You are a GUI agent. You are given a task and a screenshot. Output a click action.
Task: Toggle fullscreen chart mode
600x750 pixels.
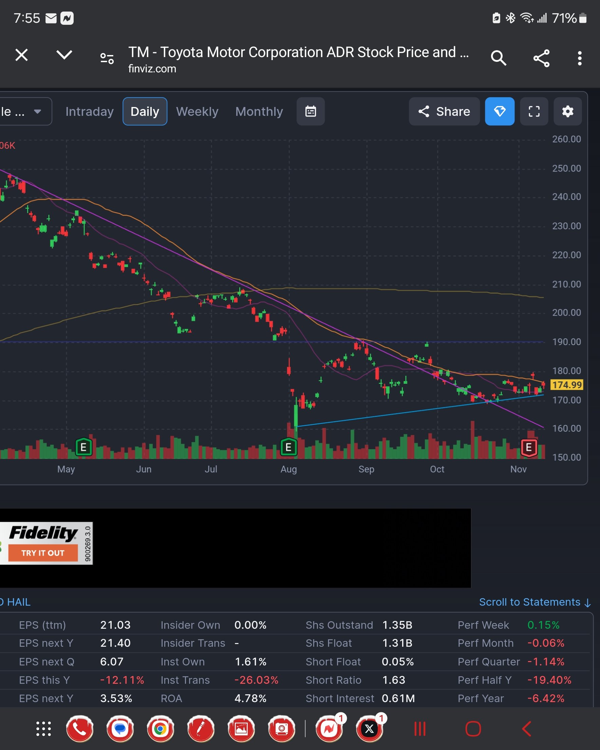[x=534, y=111]
